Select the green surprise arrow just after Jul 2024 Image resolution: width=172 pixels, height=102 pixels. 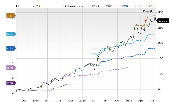coord(63,78)
